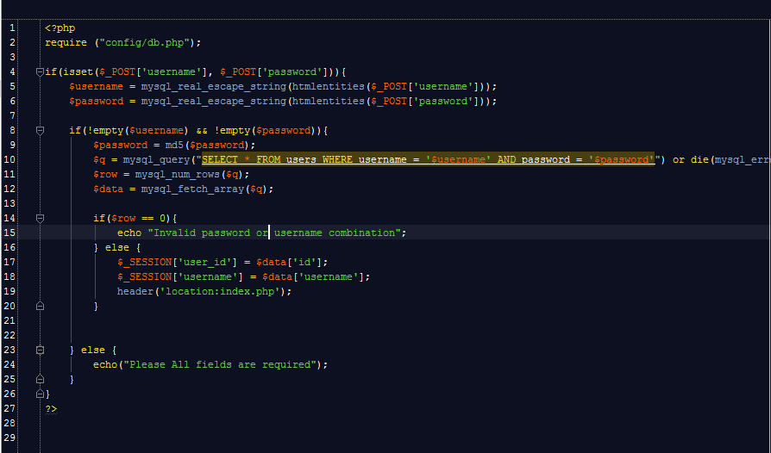Click the 'or die' statement on line 10
The width and height of the screenshot is (771, 453).
[691, 159]
